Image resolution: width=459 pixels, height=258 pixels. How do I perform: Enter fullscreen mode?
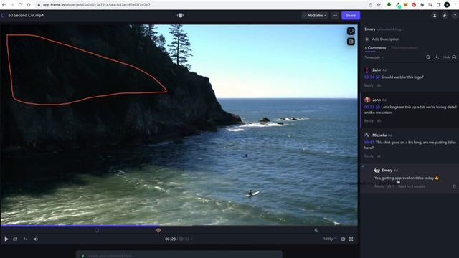point(351,239)
